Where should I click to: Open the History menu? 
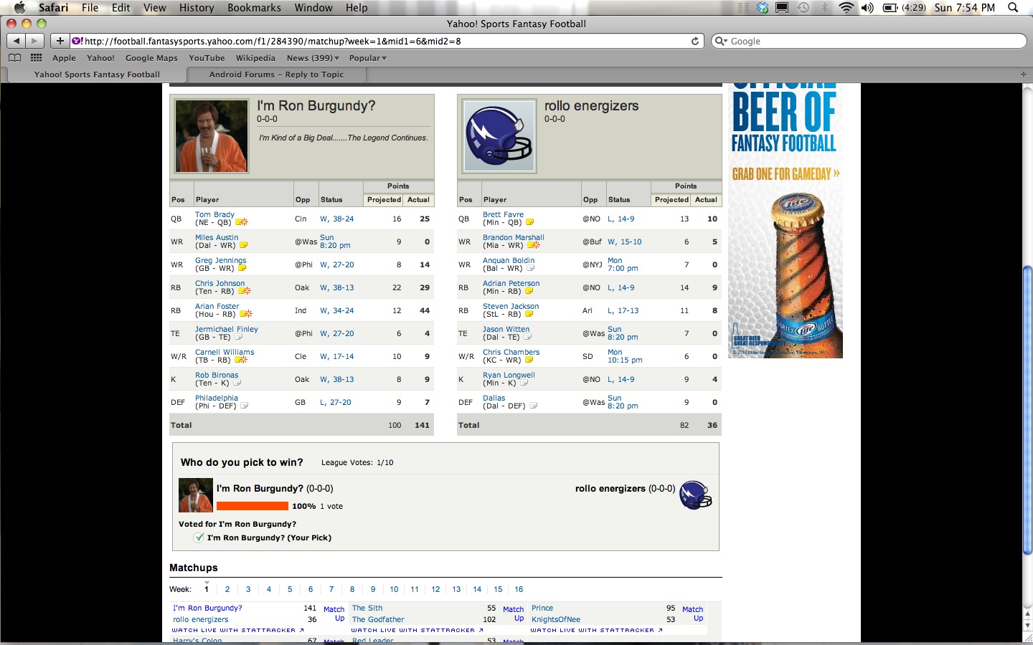coord(197,8)
